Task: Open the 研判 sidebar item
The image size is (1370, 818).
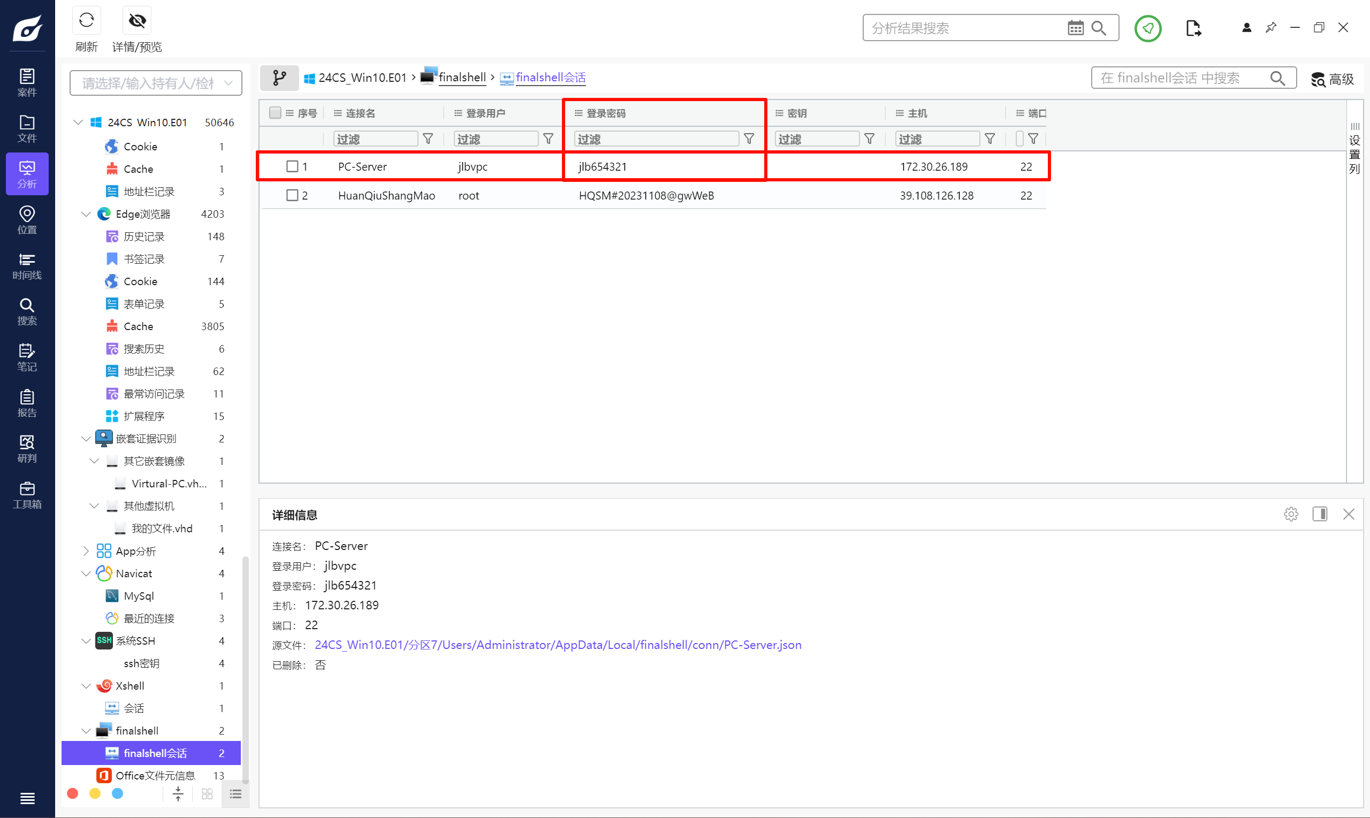Action: [27, 449]
